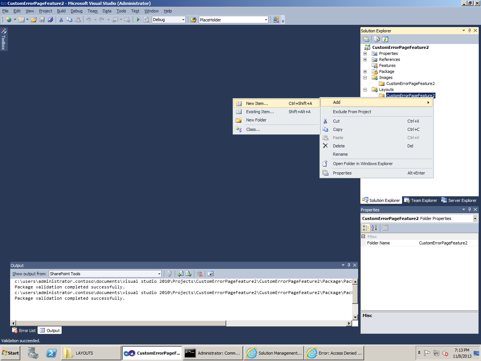
Task: Open the Debug configuration dropdown
Action: click(183, 20)
